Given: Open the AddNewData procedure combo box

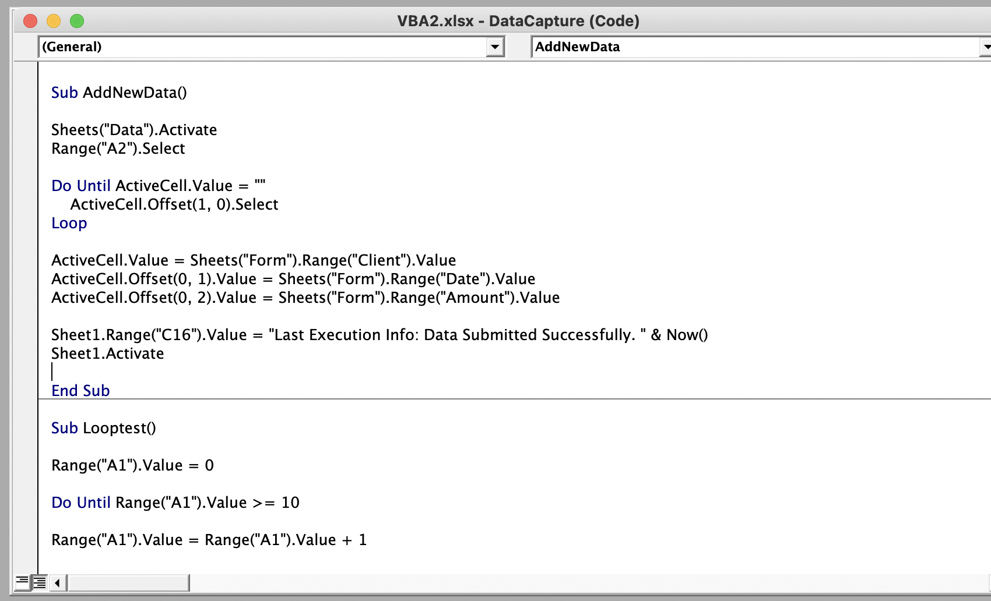Looking at the screenshot, I should (758, 47).
